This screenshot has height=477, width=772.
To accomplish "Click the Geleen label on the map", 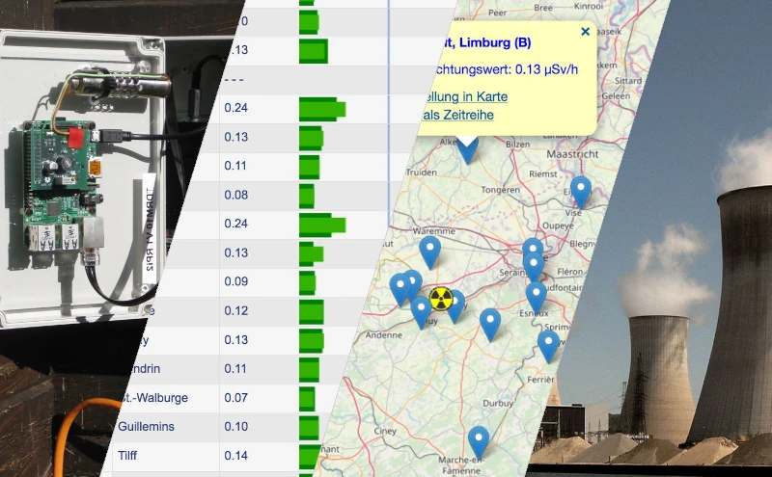I will coord(616,96).
